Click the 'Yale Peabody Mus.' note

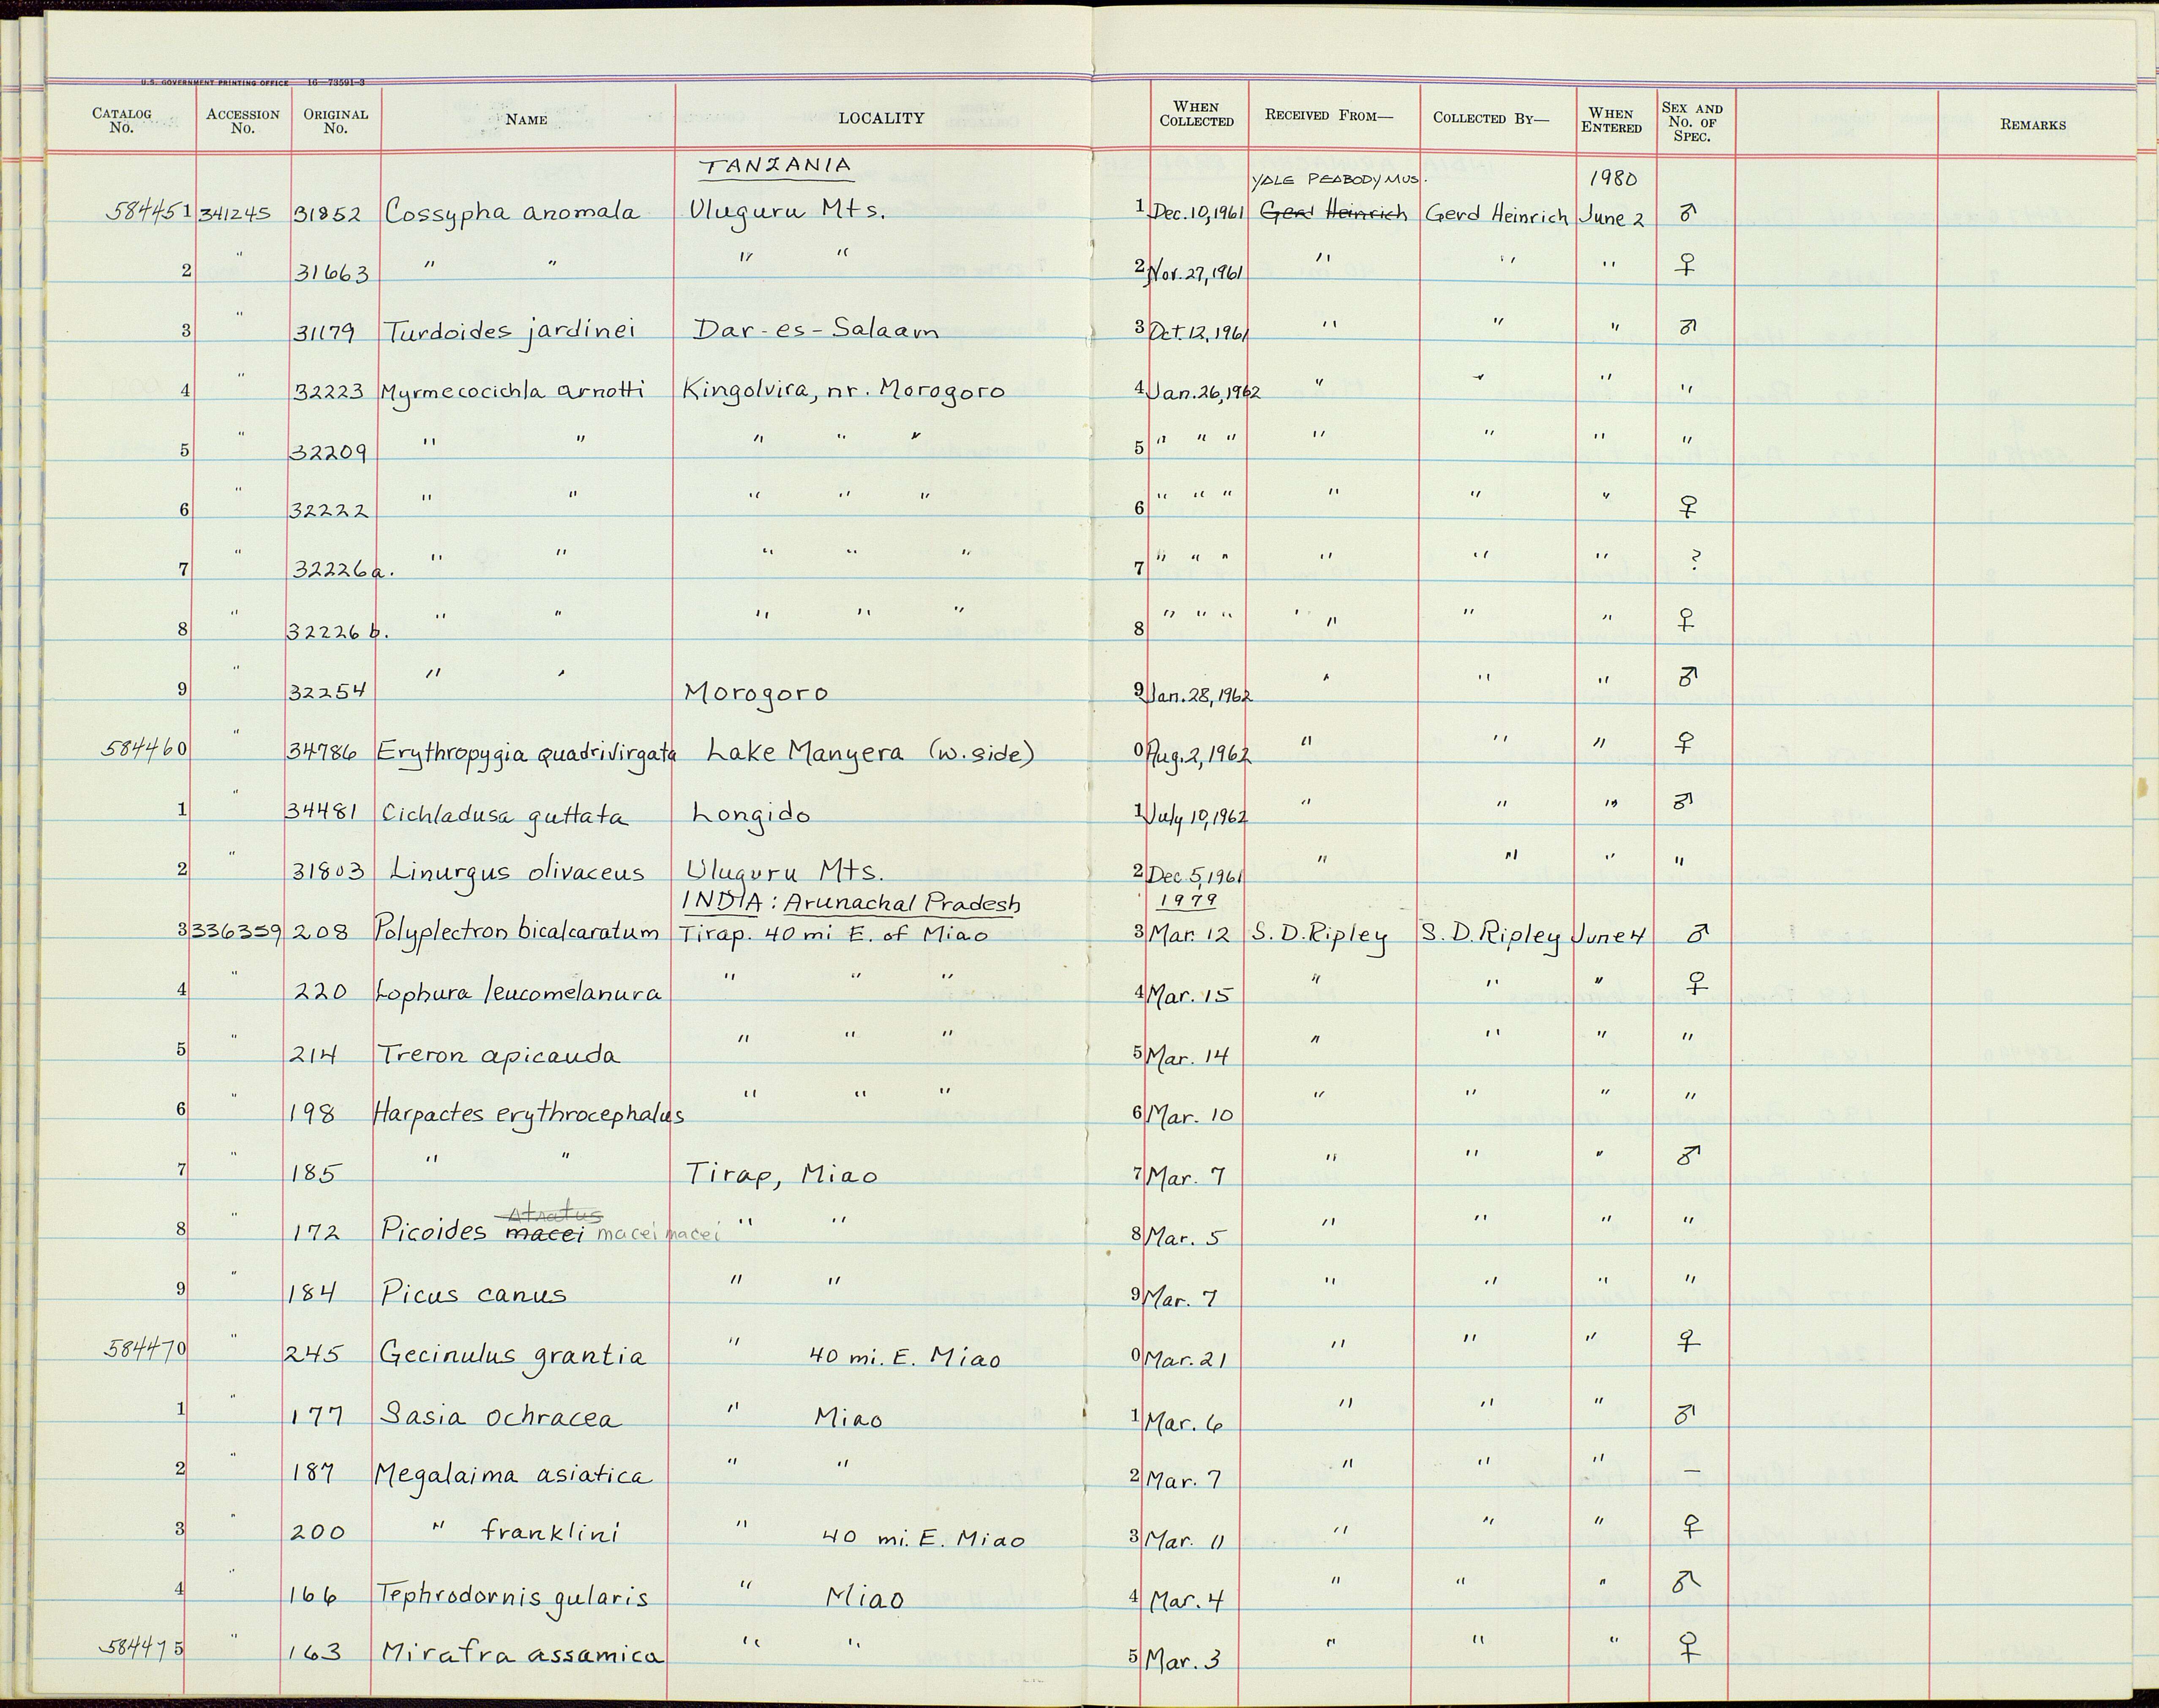point(1339,180)
